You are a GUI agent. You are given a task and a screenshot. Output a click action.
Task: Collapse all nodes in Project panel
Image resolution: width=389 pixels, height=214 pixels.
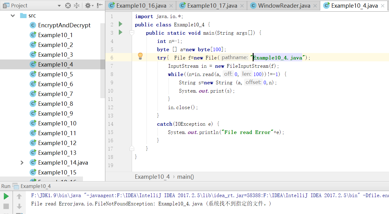77,6
